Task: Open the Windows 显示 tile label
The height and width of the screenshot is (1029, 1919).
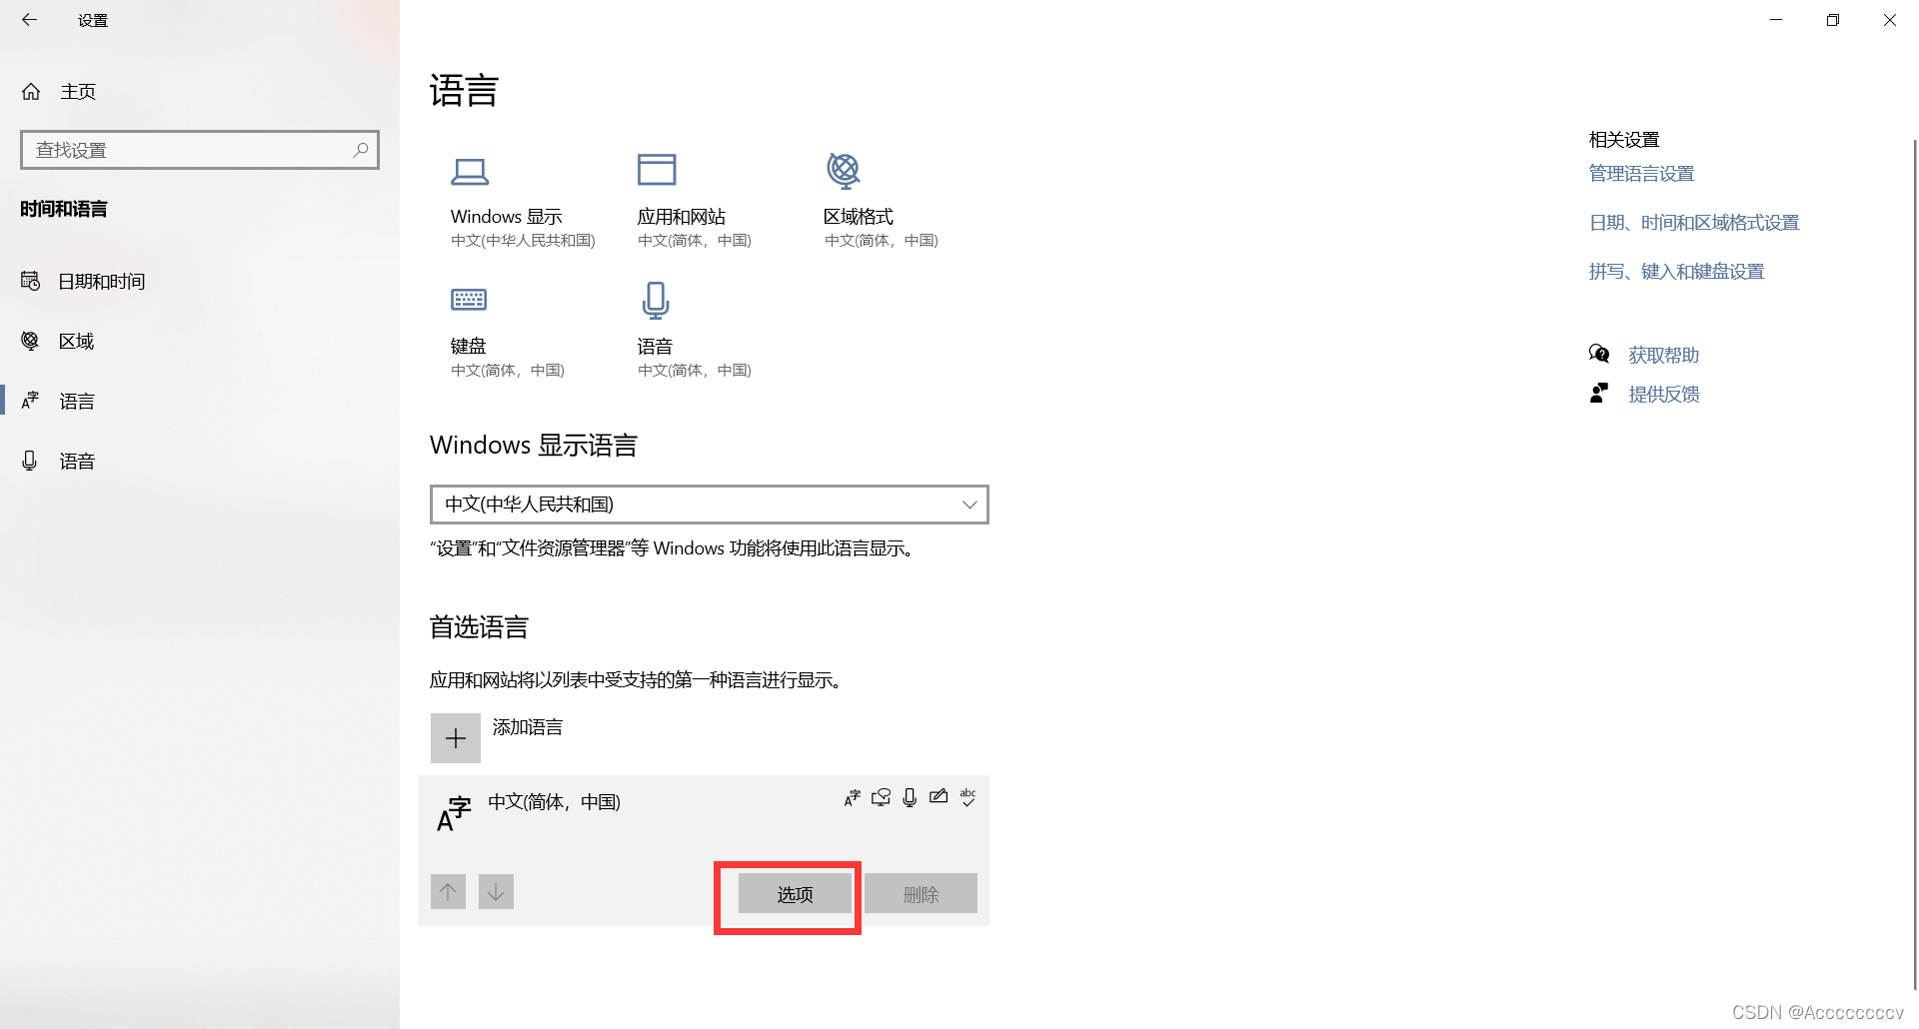Action: (506, 217)
